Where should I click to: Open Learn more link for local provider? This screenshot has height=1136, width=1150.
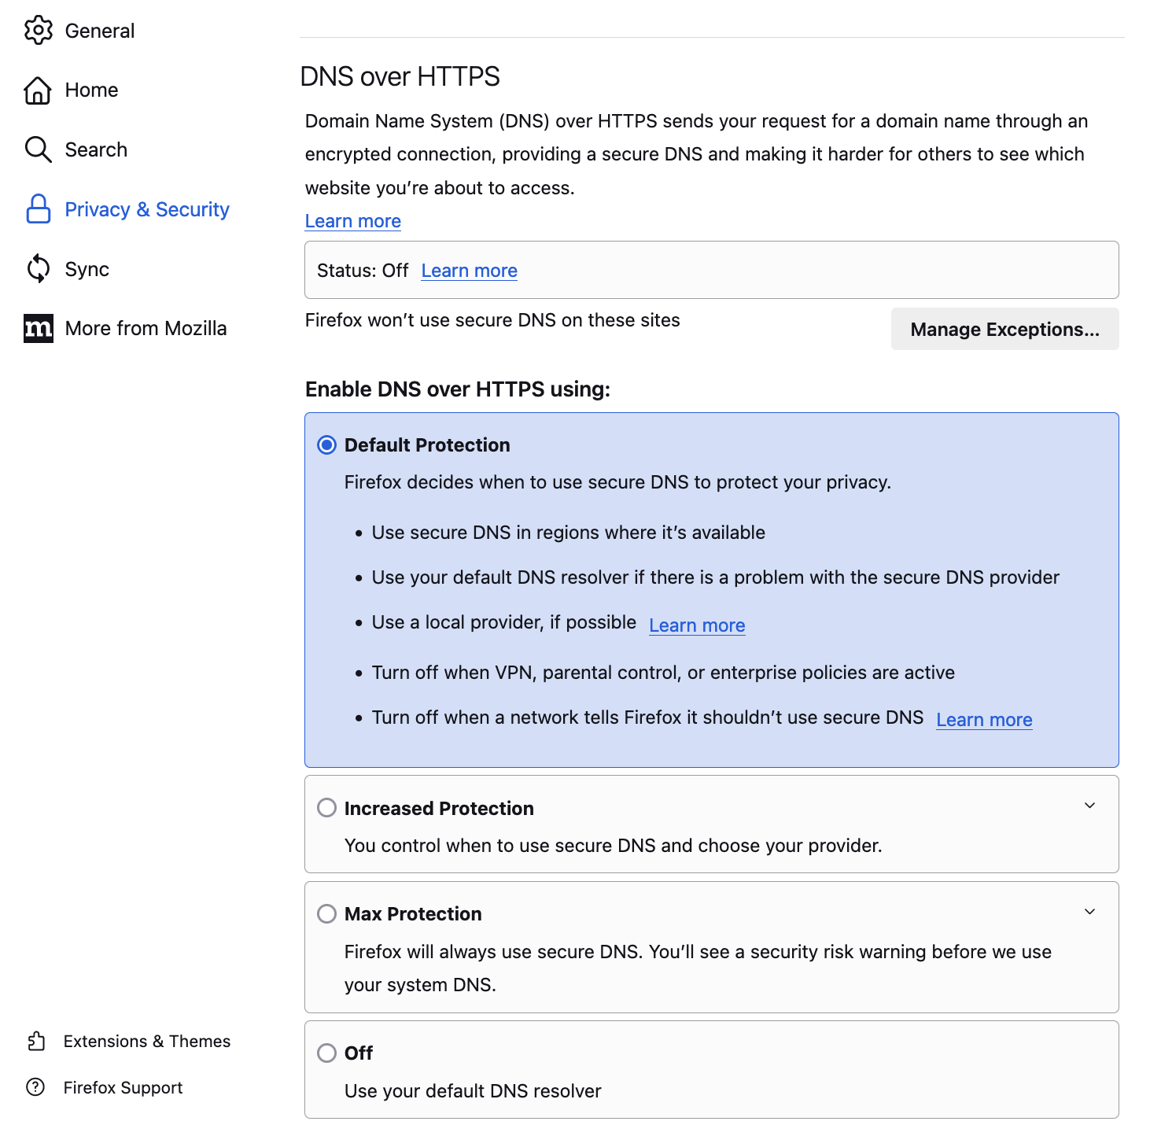click(x=696, y=625)
